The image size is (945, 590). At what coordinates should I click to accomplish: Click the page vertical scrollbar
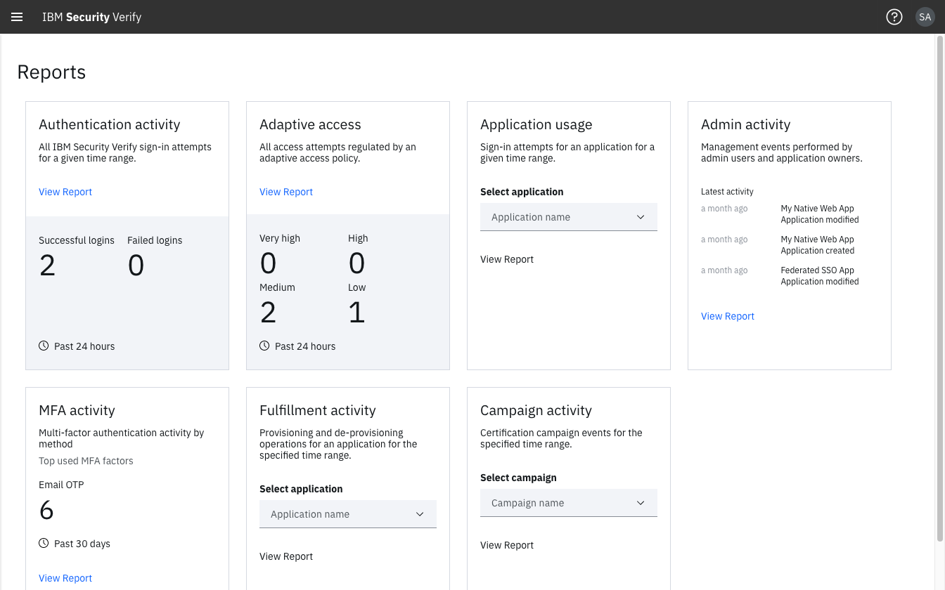point(940,288)
